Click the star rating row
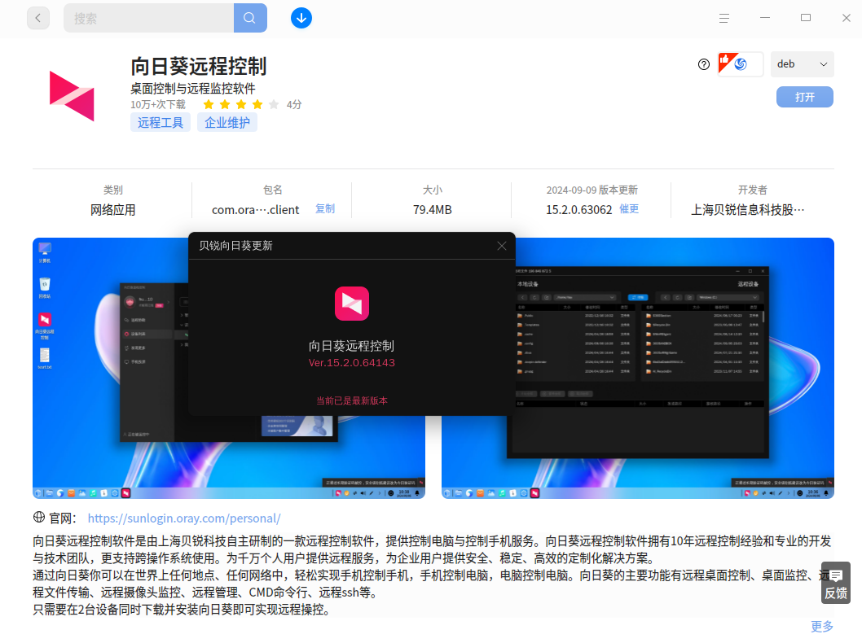862x643 pixels. tap(241, 104)
